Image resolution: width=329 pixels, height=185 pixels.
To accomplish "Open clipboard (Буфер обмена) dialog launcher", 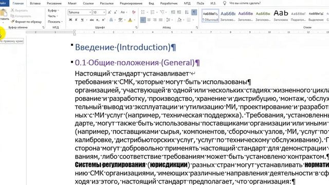I will click(x=43, y=27).
